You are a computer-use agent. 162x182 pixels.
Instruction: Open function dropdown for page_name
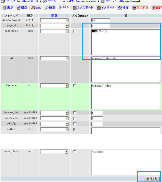(x=54, y=31)
